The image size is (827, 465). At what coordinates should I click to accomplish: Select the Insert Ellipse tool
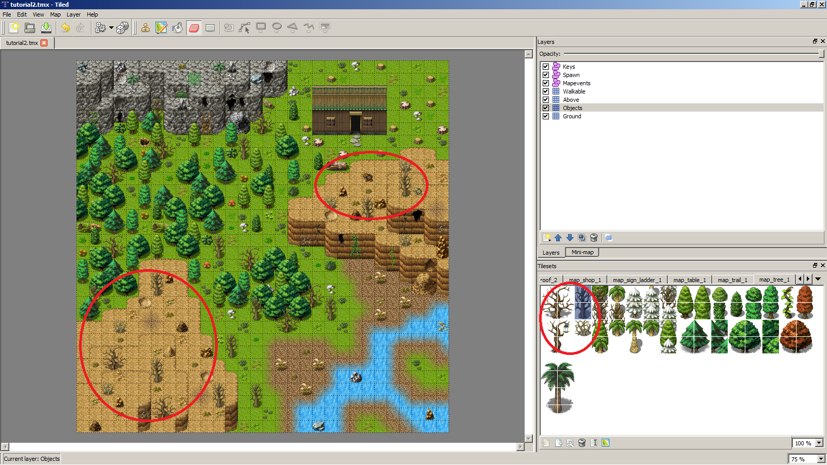(x=277, y=28)
